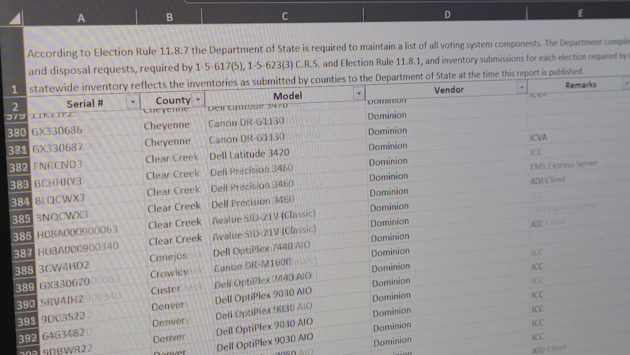Click the EMS Express Server remarks cell
630x355 pixels.
pos(564,165)
